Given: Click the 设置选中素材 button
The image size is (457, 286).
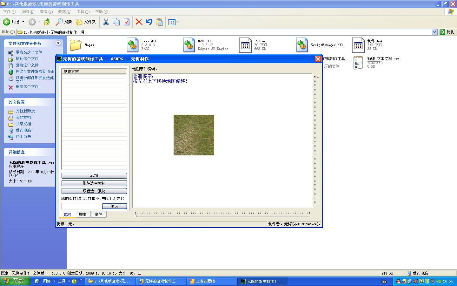Looking at the screenshot, I should coord(94,191).
